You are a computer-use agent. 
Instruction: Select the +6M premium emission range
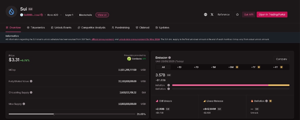click(x=233, y=67)
